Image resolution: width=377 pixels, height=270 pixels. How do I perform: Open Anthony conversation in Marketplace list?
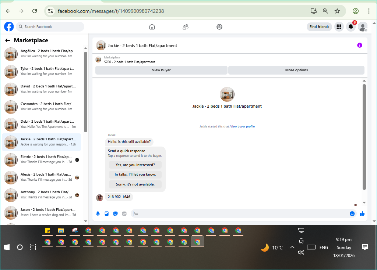(42, 195)
